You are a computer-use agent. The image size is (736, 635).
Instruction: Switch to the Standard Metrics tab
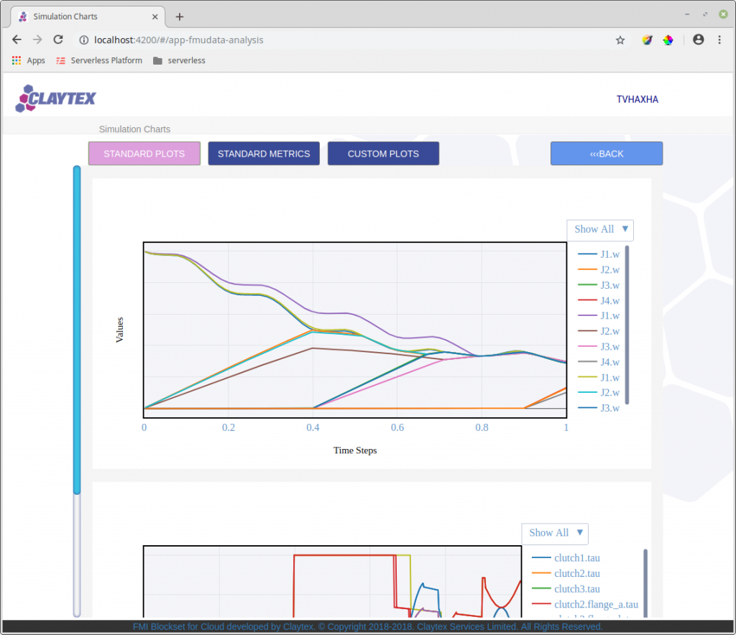(x=264, y=153)
